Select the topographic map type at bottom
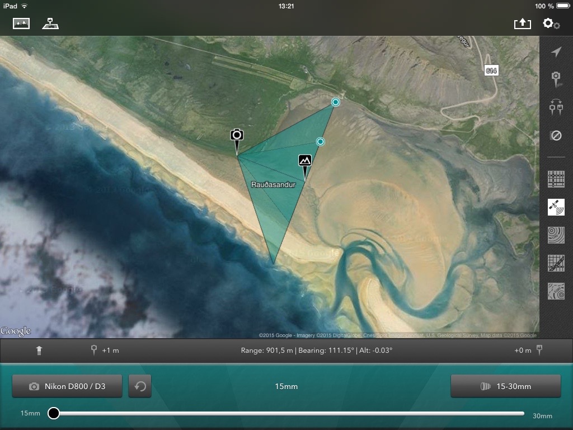This screenshot has height=430, width=573. [556, 291]
